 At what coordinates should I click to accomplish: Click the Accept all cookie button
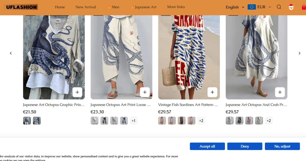207,146
